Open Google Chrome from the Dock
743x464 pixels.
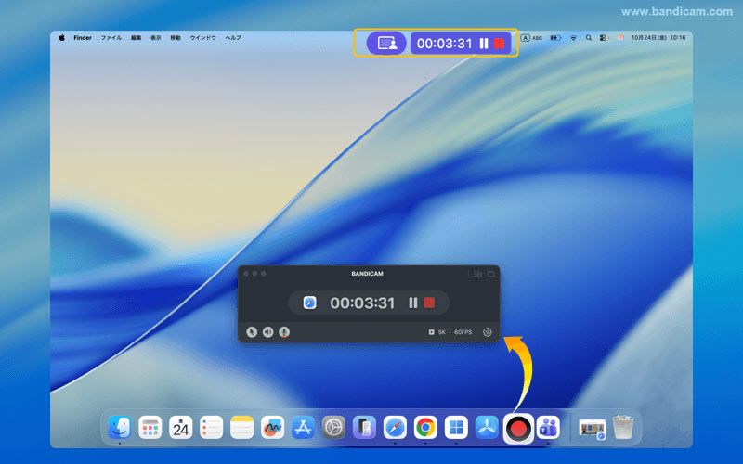coord(425,428)
